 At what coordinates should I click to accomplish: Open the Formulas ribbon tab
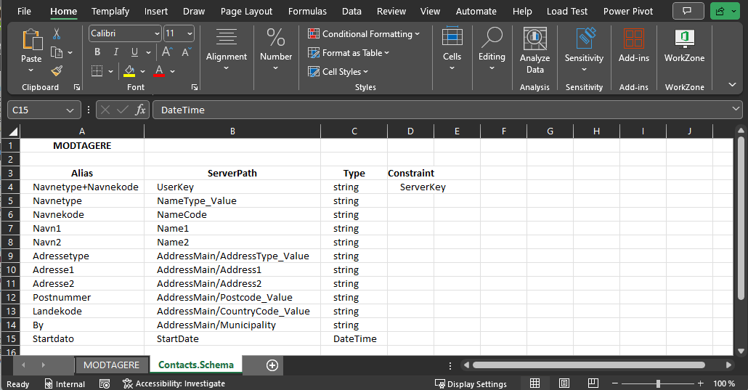306,11
